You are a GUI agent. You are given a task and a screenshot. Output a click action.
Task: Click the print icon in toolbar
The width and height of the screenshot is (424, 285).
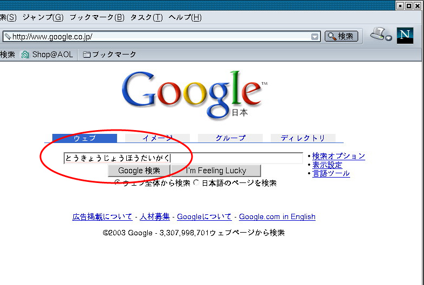(x=378, y=34)
